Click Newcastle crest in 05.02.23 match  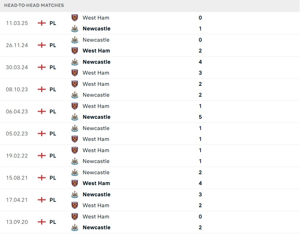point(75,128)
